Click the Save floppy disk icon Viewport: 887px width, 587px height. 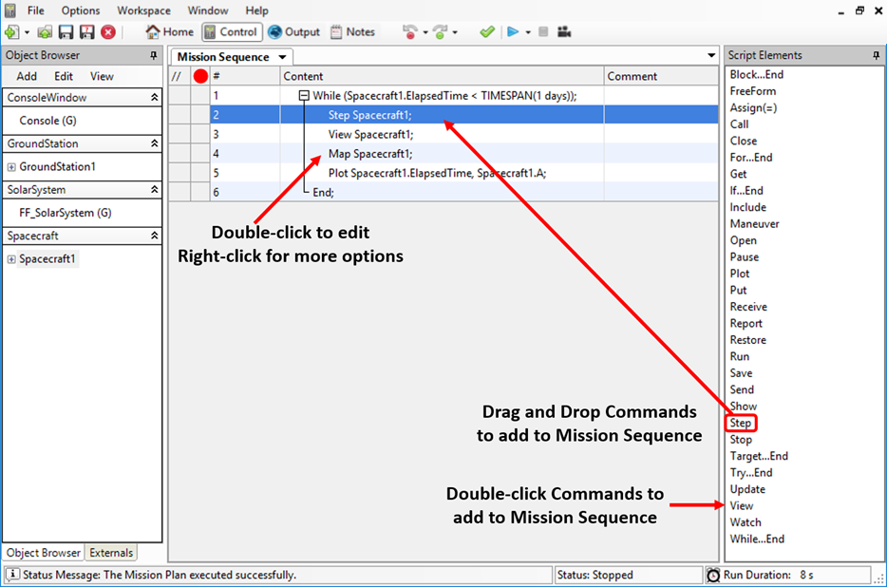[66, 32]
